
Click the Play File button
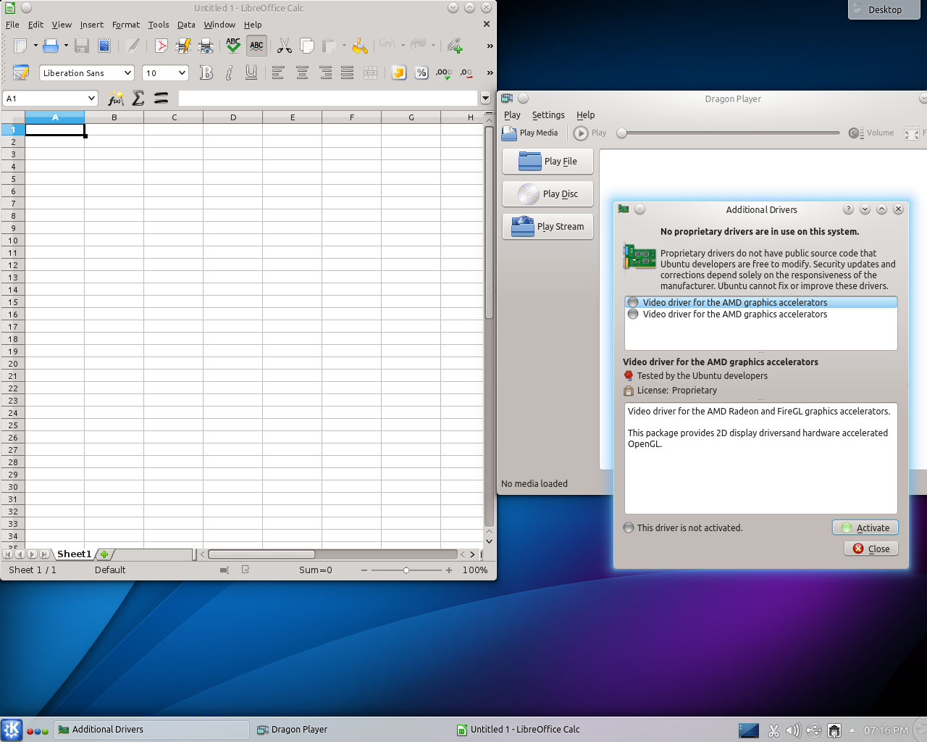pyautogui.click(x=548, y=161)
